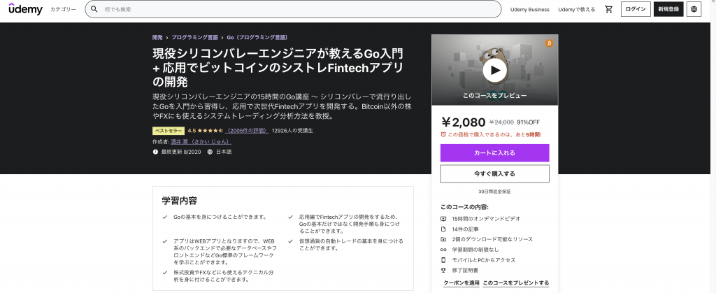This screenshot has width=716, height=293.
Task: Click the 今すぐ購入する button
Action: pos(494,174)
